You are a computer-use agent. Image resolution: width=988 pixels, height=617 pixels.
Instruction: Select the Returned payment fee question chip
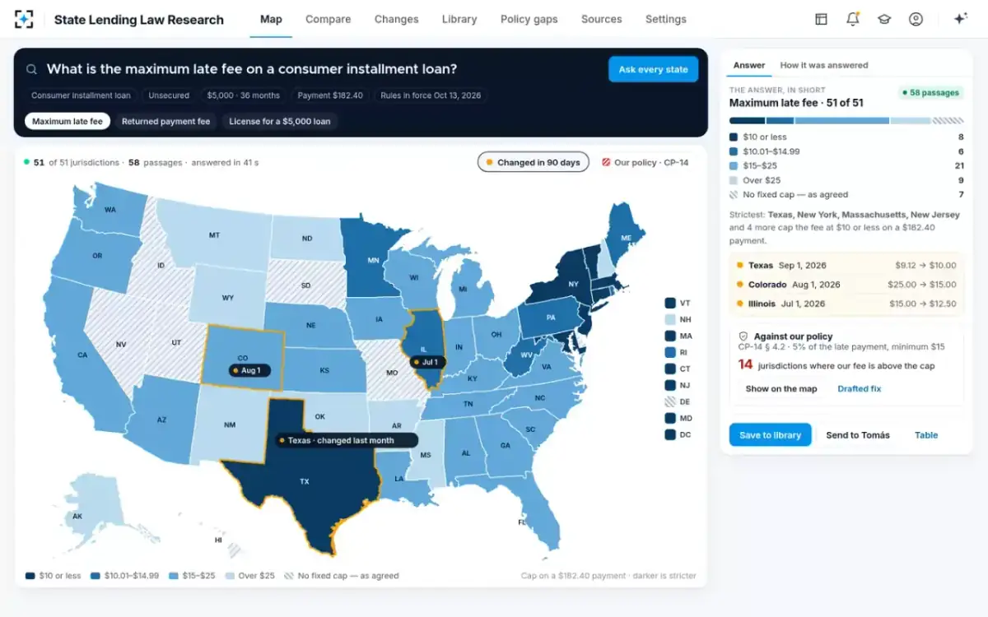coord(165,121)
